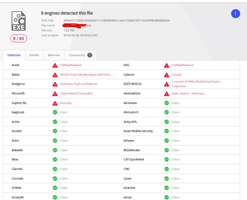The width and height of the screenshot is (247, 200).
Task: Click the Last analysis timestamp value
Action: tap(81, 35)
